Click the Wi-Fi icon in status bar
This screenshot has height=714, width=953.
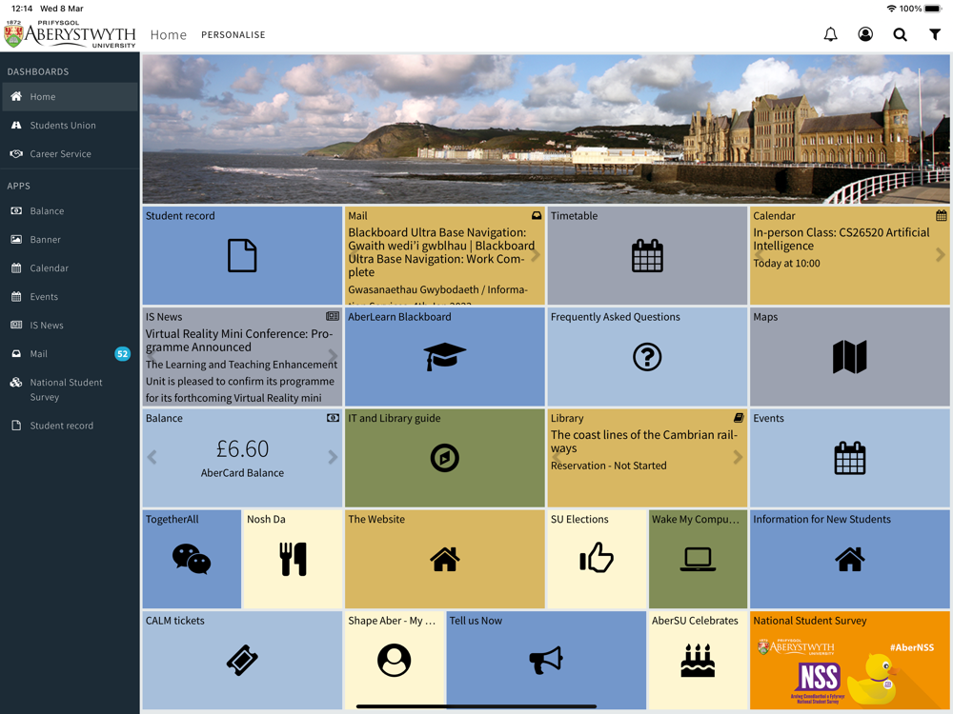891,9
